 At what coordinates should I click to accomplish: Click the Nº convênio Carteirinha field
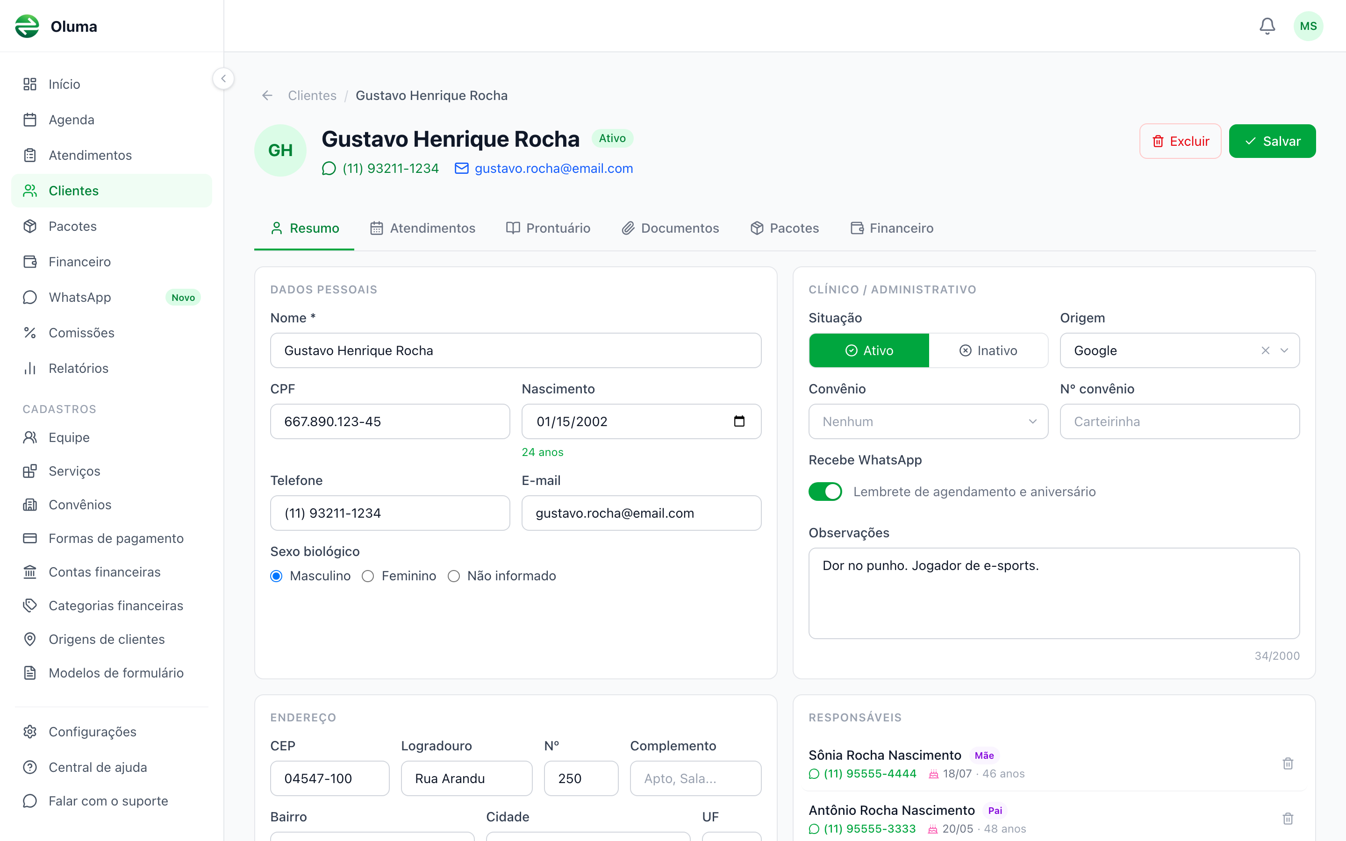pyautogui.click(x=1180, y=421)
